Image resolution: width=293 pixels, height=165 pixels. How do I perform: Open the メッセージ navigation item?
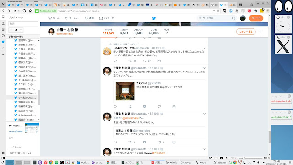[x=107, y=18]
